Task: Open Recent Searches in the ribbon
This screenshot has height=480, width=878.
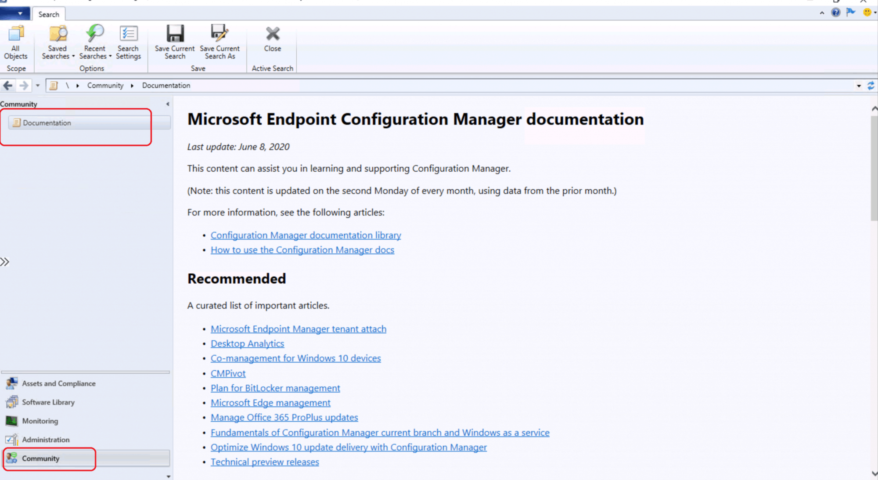Action: [95, 42]
